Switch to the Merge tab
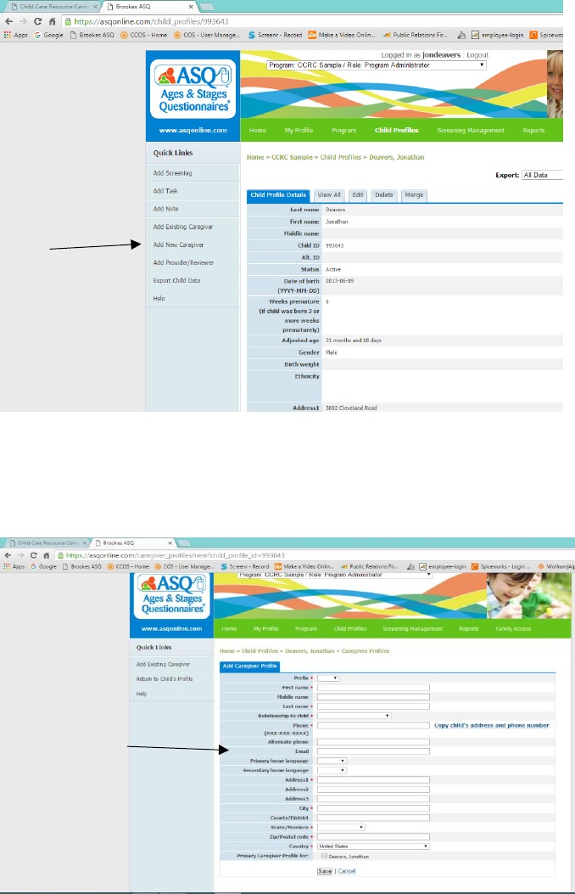The height and width of the screenshot is (894, 575). click(x=414, y=195)
